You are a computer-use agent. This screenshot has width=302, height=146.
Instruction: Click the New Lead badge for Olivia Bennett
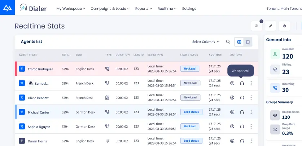point(190,98)
